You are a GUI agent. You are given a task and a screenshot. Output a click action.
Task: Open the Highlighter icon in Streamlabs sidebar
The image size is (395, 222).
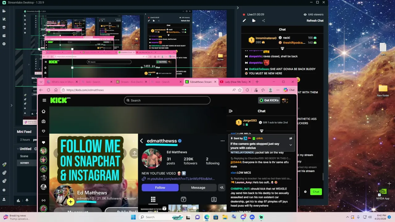click(4, 35)
